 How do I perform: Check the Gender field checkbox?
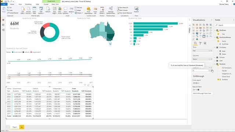click(x=218, y=71)
